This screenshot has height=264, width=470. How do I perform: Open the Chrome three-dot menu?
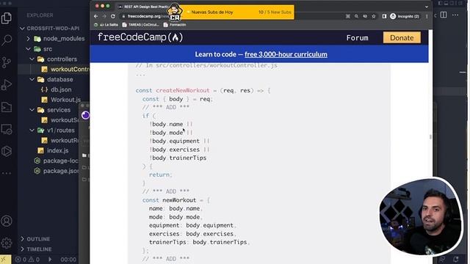coord(427,16)
